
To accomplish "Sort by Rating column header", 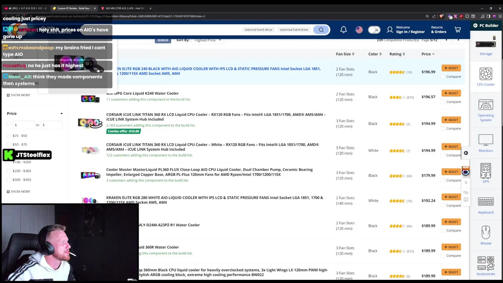I will point(397,54).
